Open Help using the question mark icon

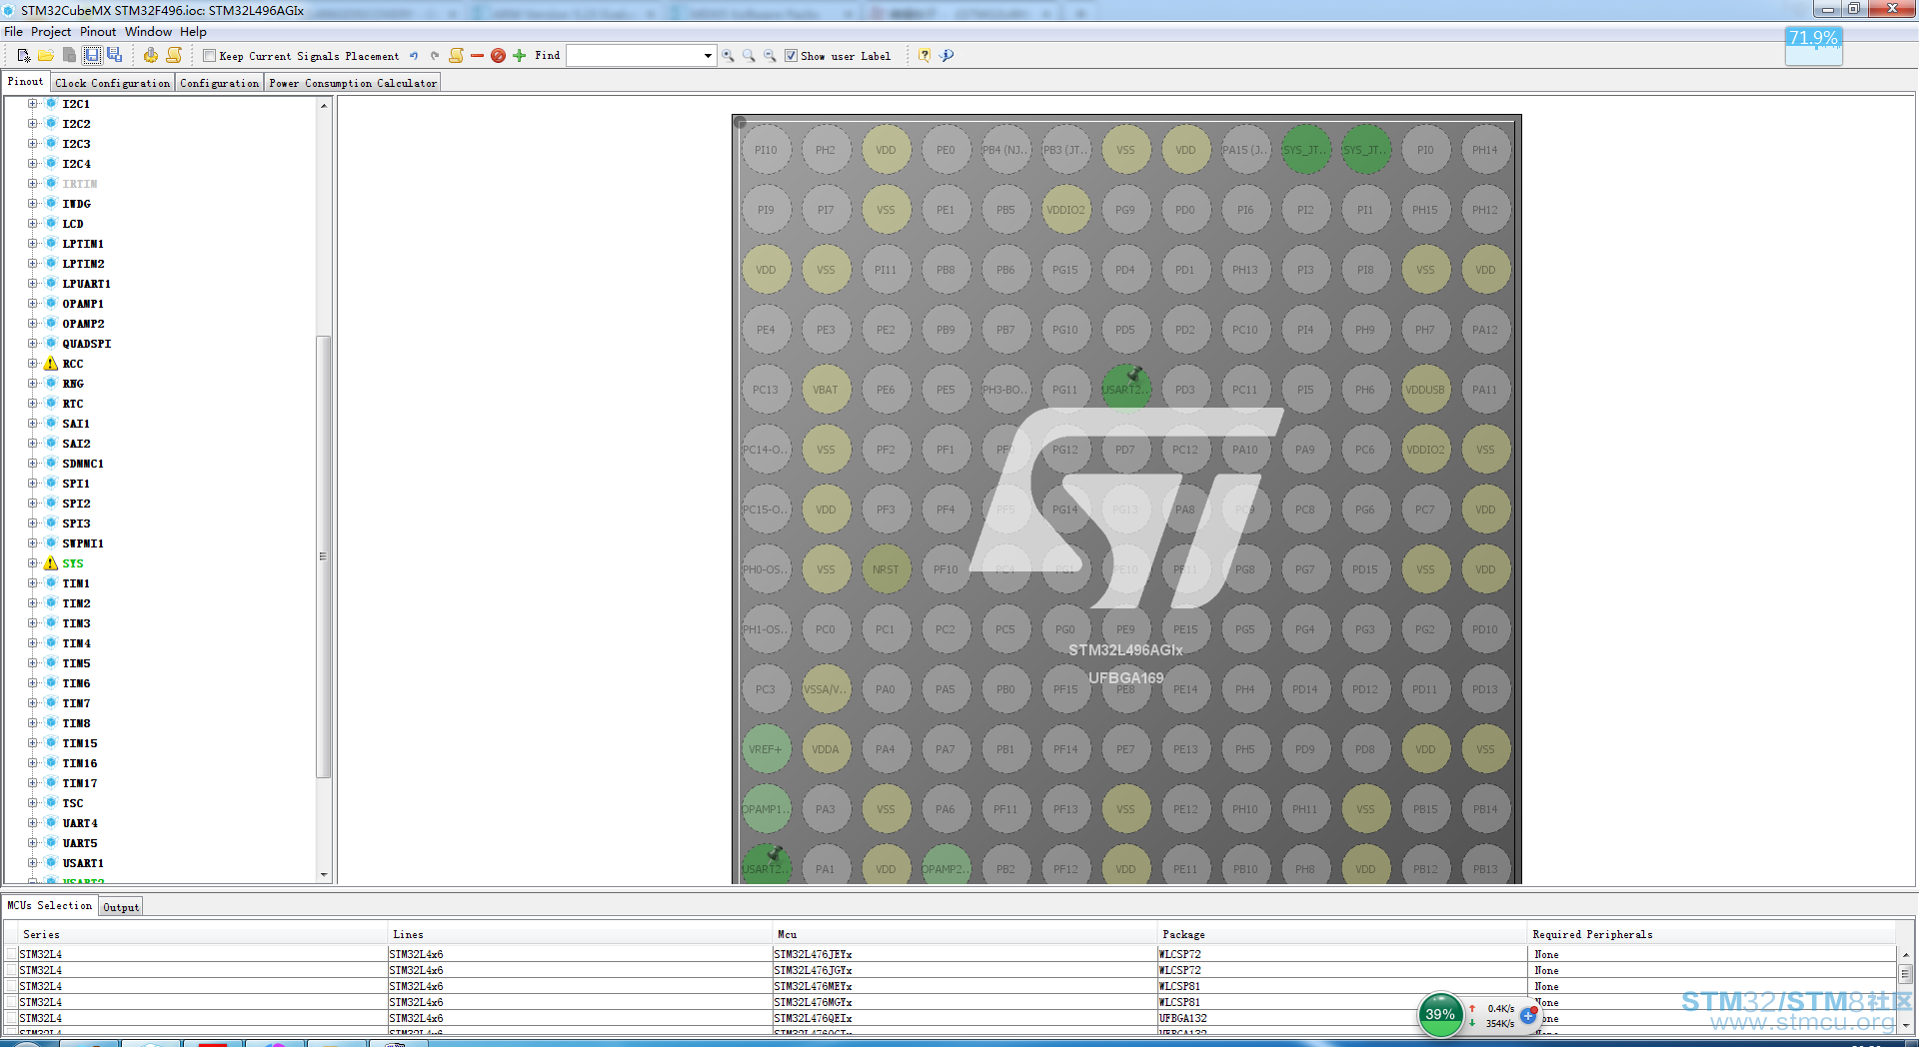pyautogui.click(x=925, y=56)
